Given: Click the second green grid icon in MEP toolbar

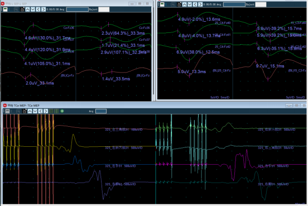Looking at the screenshot, I should coord(56,111).
